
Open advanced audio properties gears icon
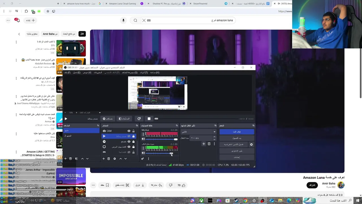[143, 159]
